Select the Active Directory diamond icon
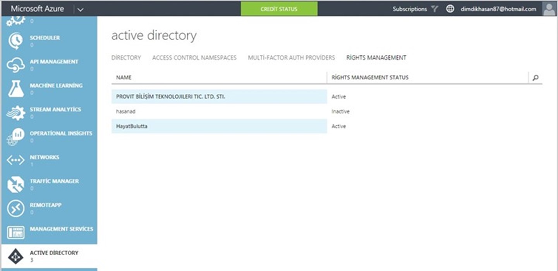558x271 pixels. coord(16,256)
